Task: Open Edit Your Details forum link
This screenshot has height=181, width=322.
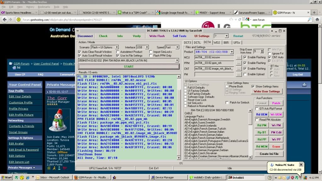Action: (20, 96)
